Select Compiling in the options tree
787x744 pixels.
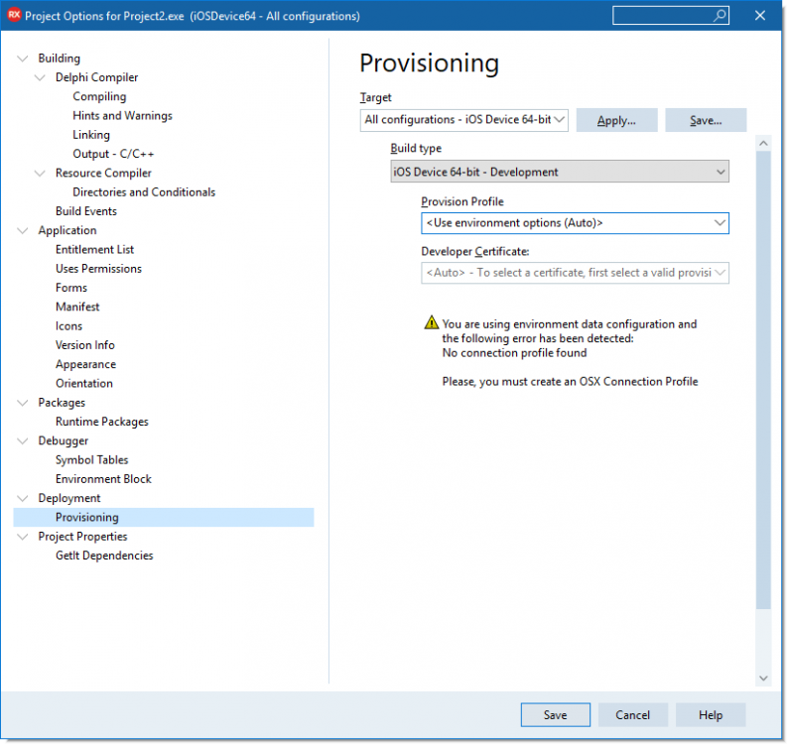[x=99, y=96]
